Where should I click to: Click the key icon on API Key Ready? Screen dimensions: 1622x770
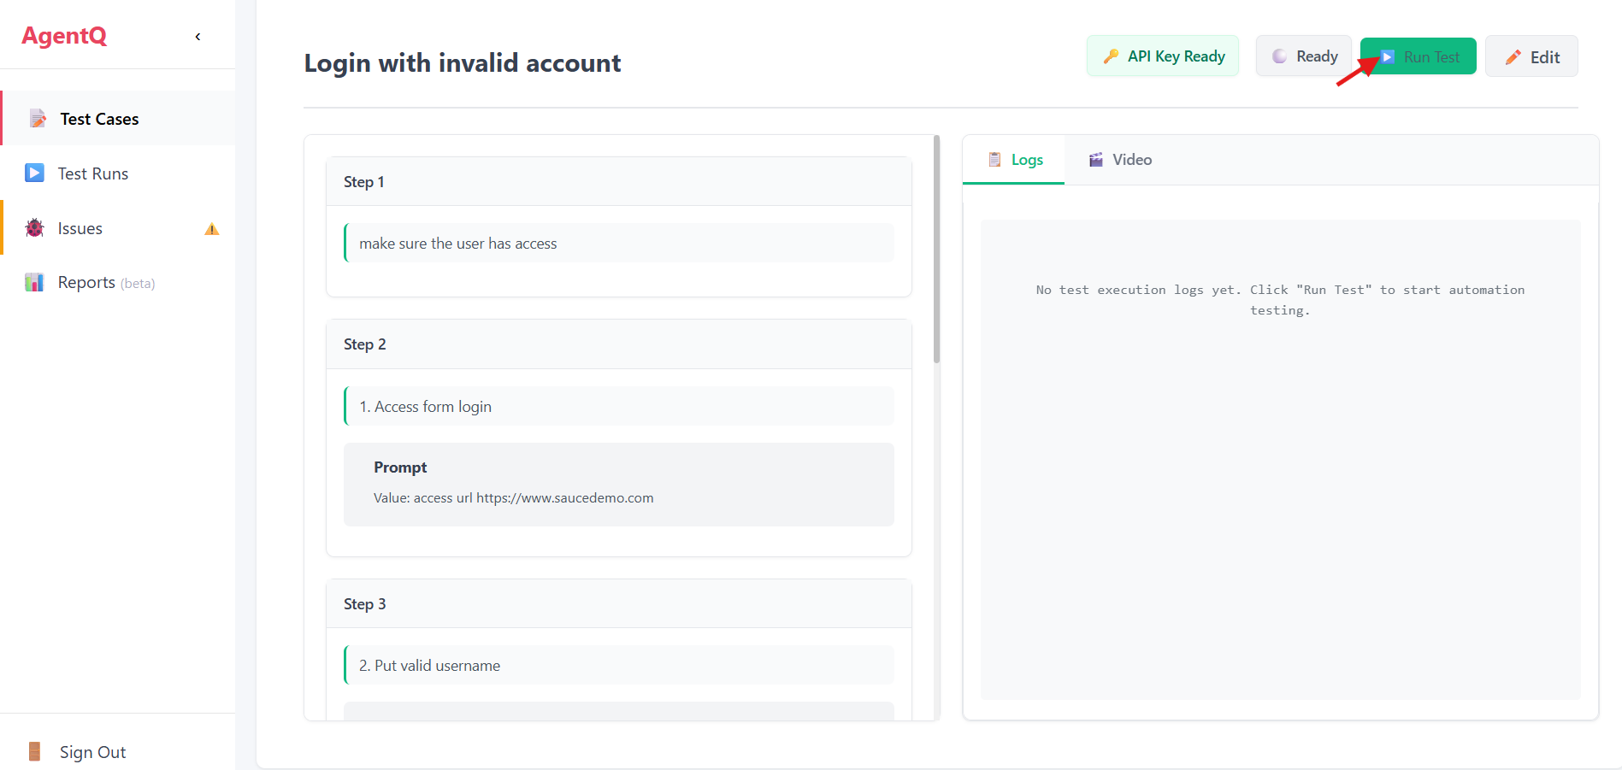pyautogui.click(x=1112, y=56)
